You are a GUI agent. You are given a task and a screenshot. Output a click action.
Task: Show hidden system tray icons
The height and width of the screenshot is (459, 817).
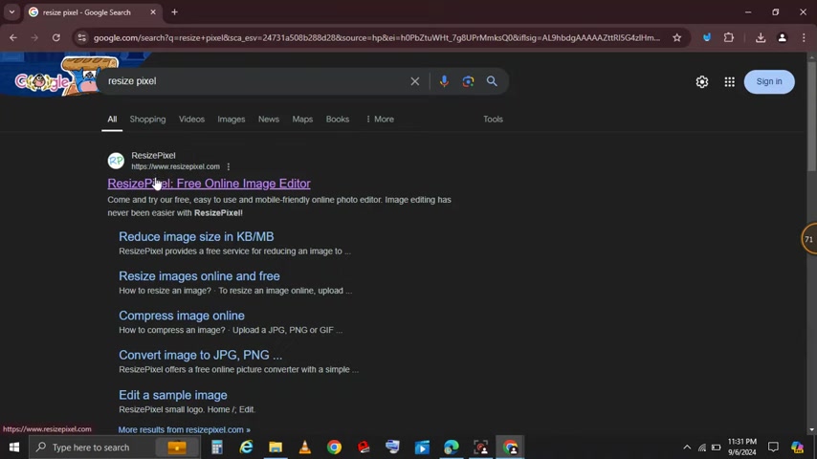[x=686, y=448]
